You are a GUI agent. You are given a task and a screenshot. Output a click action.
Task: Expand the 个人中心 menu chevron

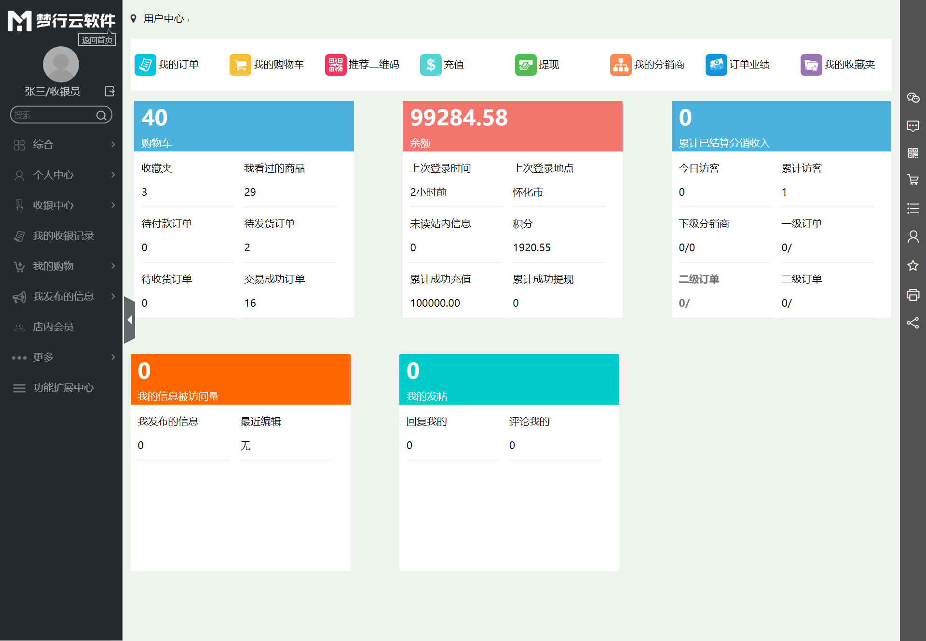[113, 175]
